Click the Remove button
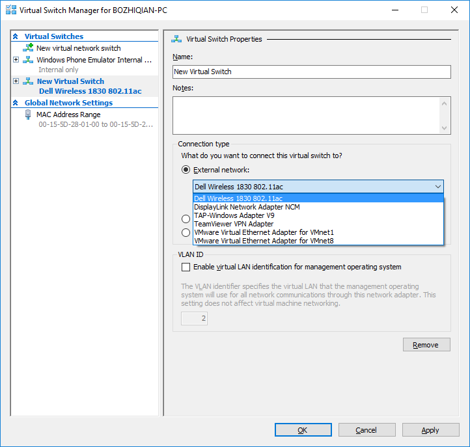 (x=426, y=345)
